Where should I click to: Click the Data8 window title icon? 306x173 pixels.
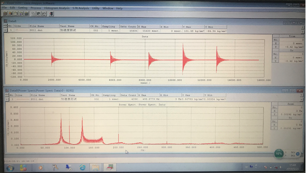point(6,21)
